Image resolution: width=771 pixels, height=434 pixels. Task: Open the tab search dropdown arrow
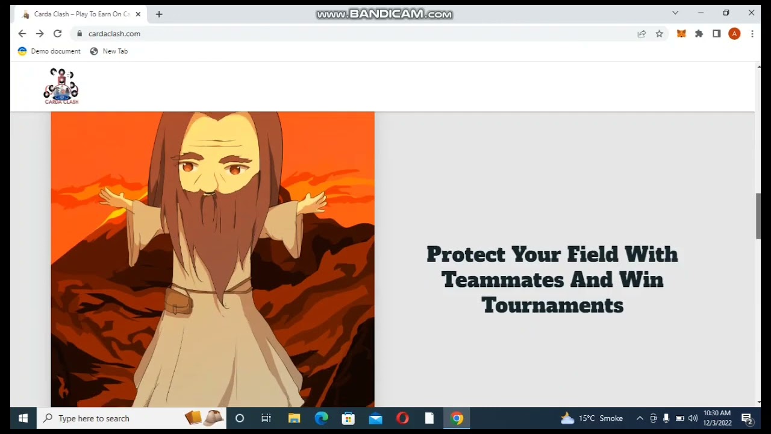(675, 13)
